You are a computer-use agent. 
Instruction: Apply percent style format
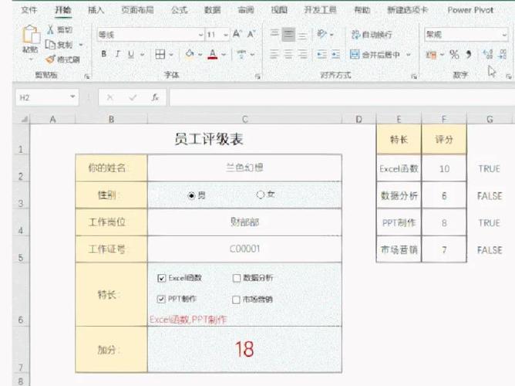coord(454,54)
